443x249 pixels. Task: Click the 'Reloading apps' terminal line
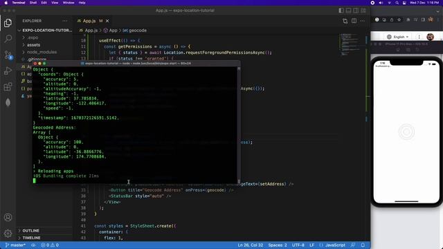point(53,171)
